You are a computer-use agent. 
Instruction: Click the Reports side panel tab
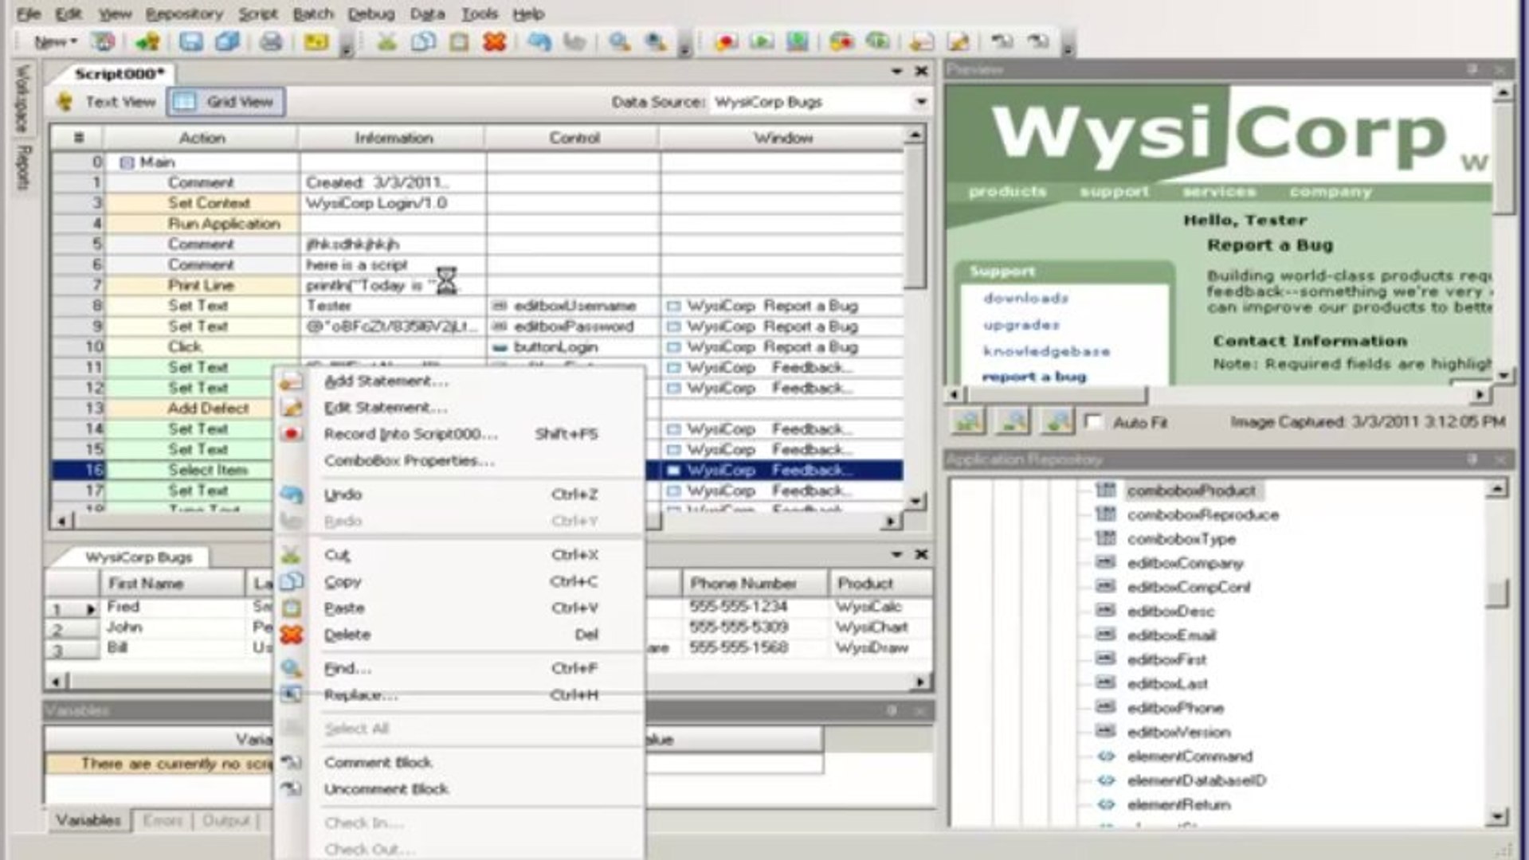pos(23,168)
